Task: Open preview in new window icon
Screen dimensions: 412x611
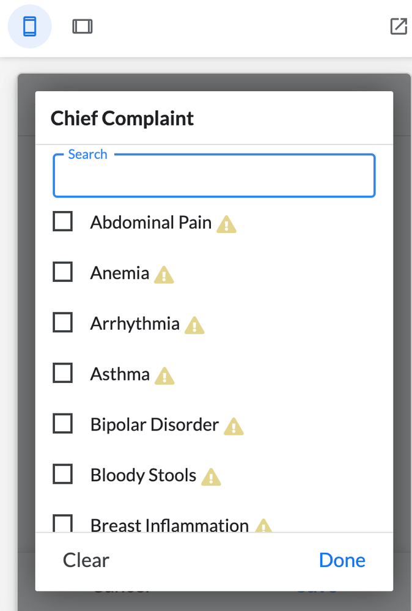Action: [399, 26]
